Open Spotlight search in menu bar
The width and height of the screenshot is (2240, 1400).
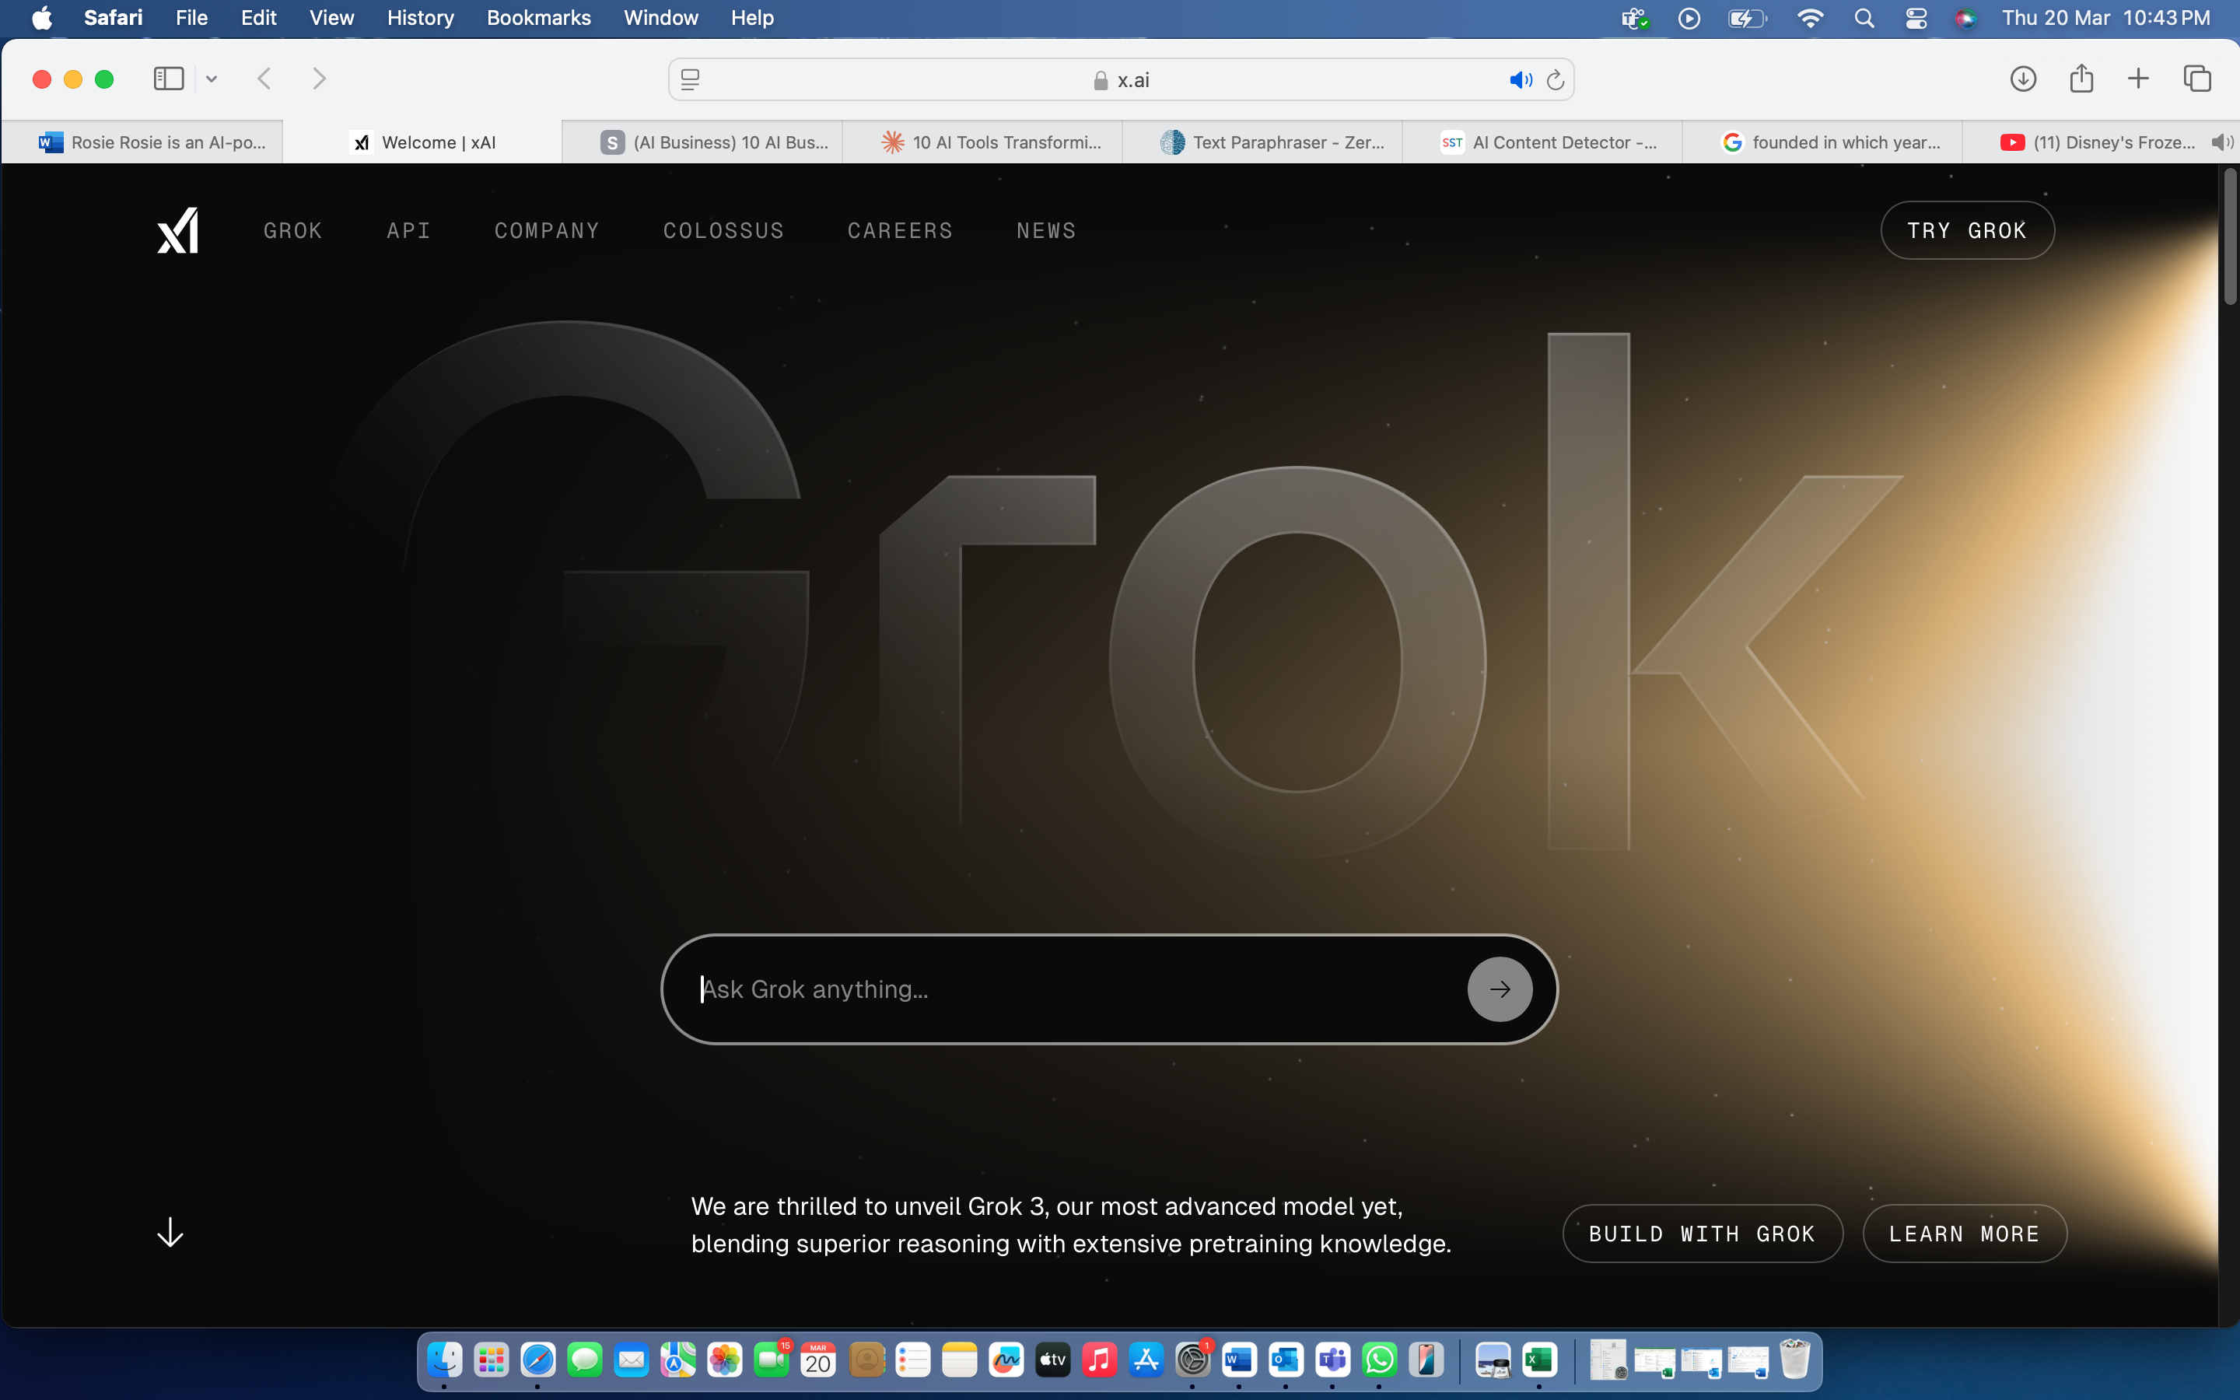point(1864,18)
